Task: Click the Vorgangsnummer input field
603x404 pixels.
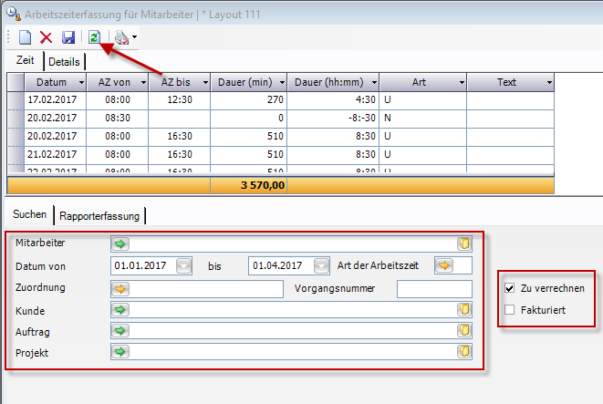Action: click(x=434, y=289)
